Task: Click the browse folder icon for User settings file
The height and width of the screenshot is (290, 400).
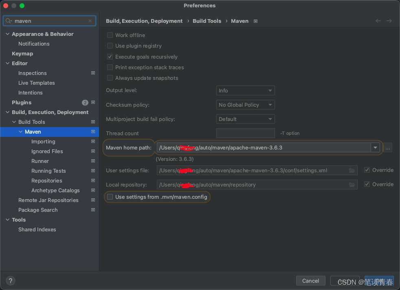Action: (x=352, y=170)
